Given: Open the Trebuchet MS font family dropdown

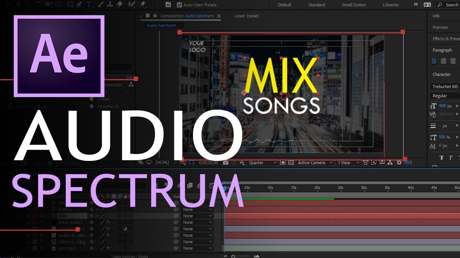Looking at the screenshot, I should pos(445,87).
